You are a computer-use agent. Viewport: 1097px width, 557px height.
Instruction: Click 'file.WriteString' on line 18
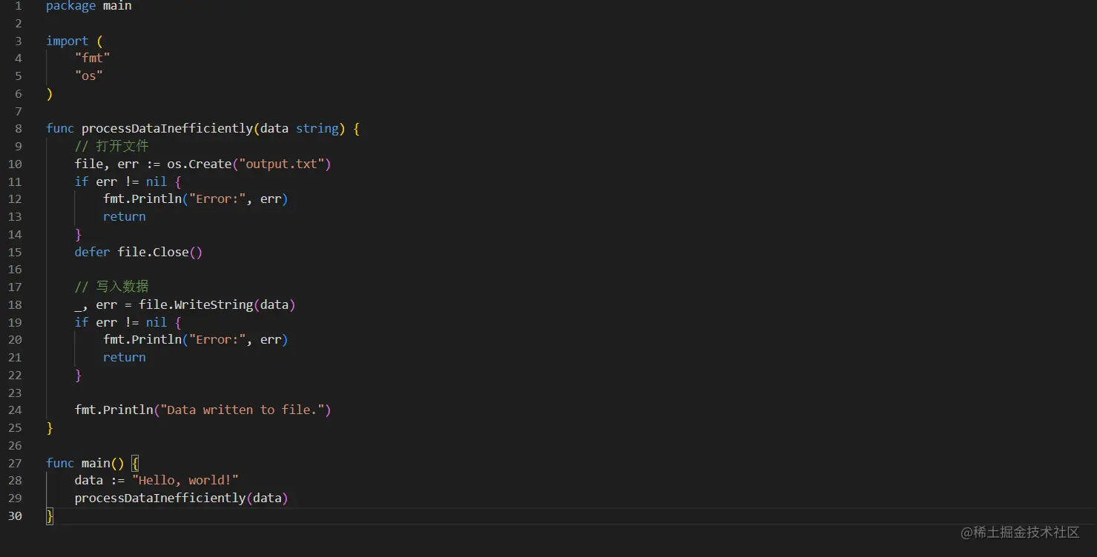pos(196,304)
